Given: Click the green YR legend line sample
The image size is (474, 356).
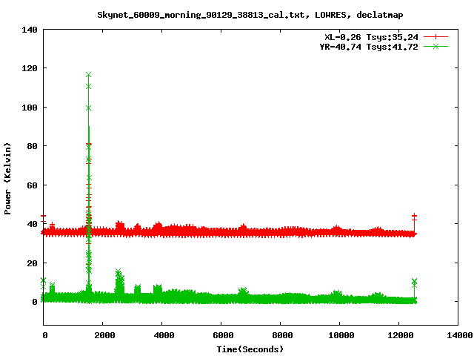Looking at the screenshot, I should pyautogui.click(x=435, y=46).
